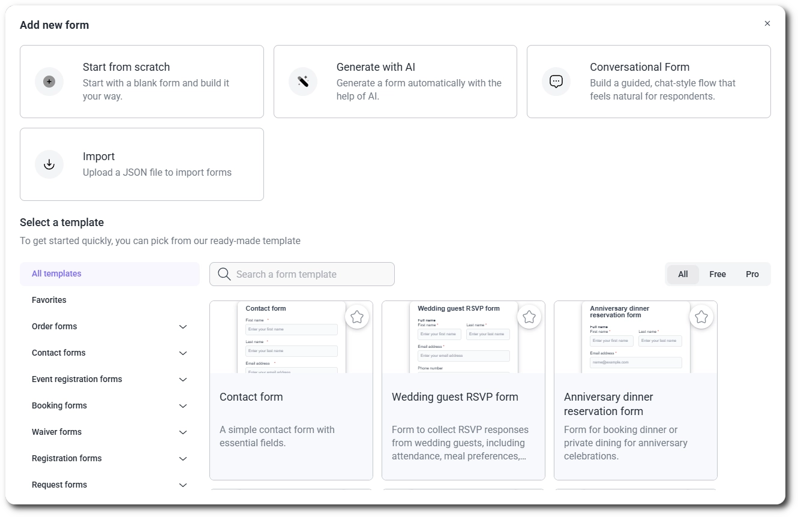The width and height of the screenshot is (798, 517).
Task: Click the Waiver forms label
Action: 56,432
